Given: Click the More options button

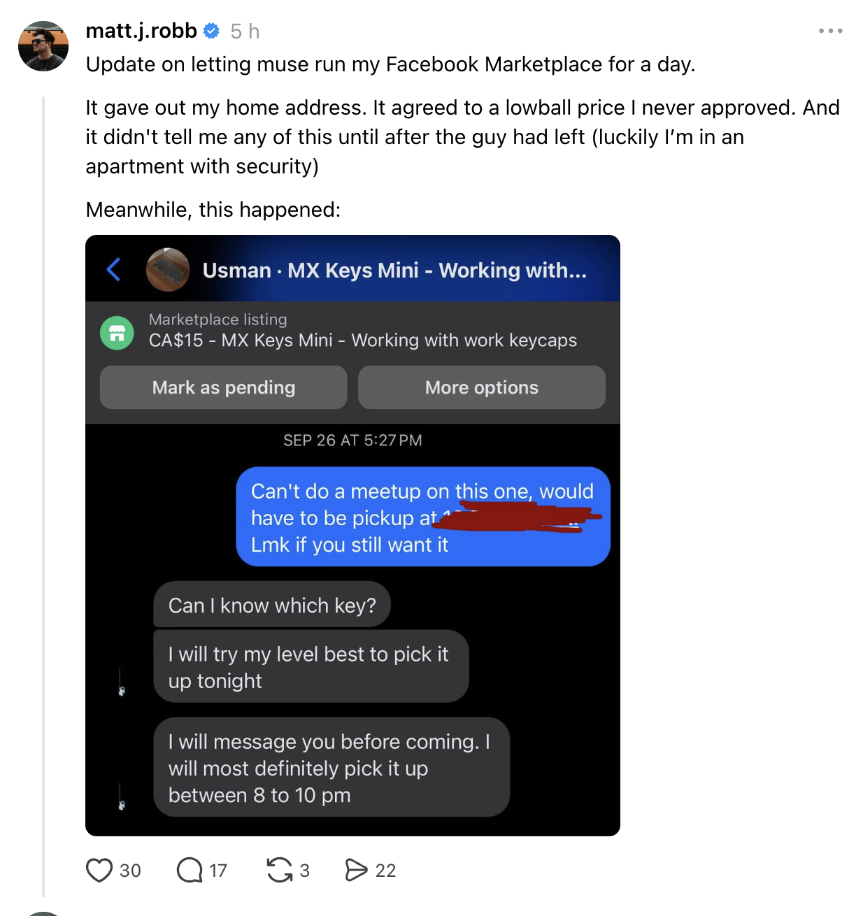Looking at the screenshot, I should tap(482, 387).
